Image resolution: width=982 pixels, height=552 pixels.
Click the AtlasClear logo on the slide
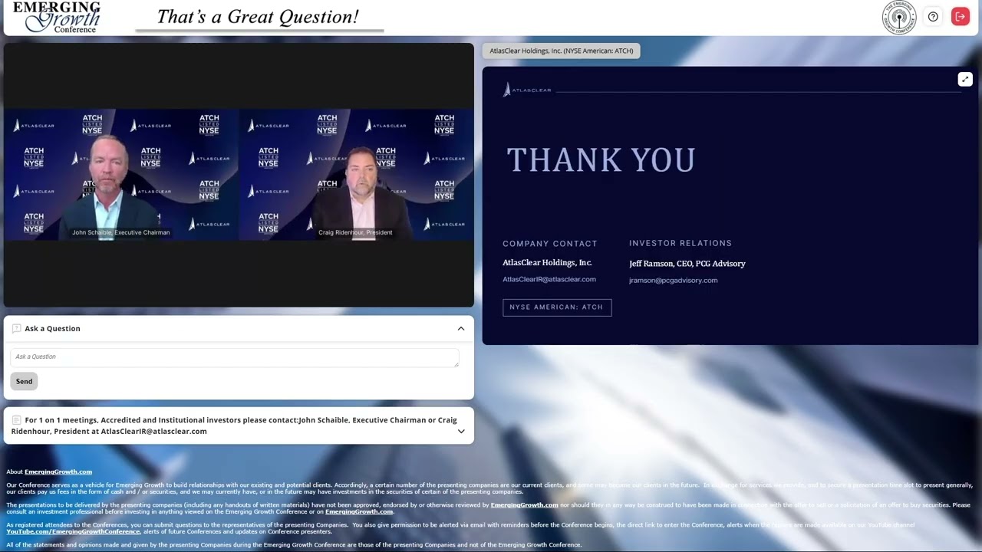pos(527,90)
